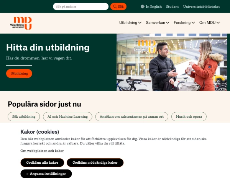Click the orange Utbildning hero button

19,74
